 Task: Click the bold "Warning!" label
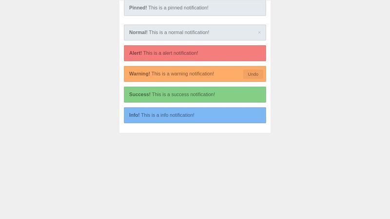coord(139,74)
